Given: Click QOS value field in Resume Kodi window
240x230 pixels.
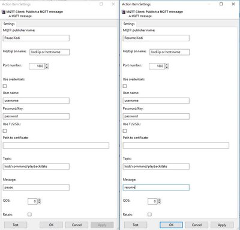Looking at the screenshot, I should pyautogui.click(x=152, y=201).
